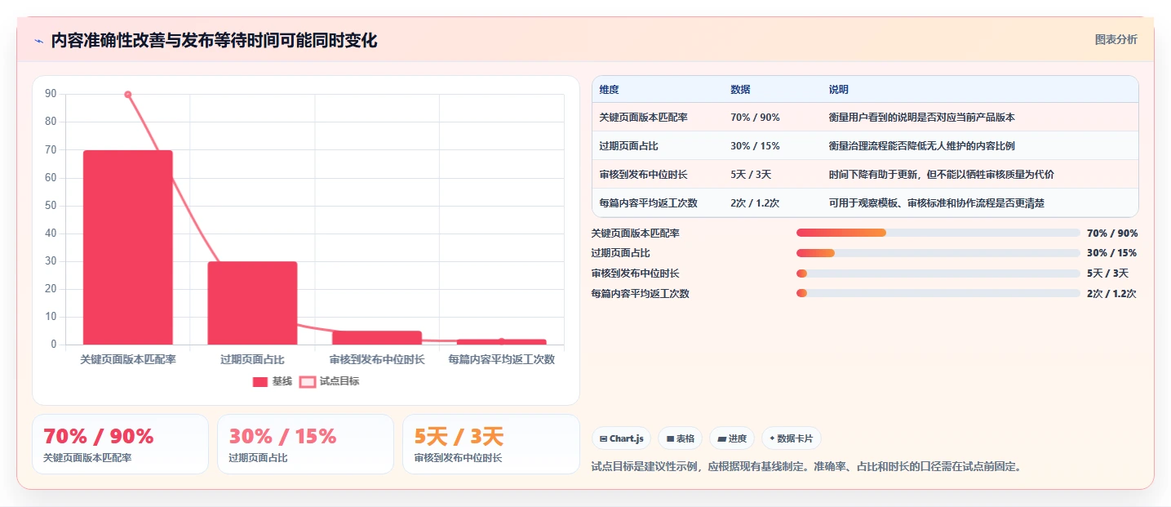Click the 审核到发布中位时长 progress bar
Screen dimensions: 1171x507
(x=938, y=274)
